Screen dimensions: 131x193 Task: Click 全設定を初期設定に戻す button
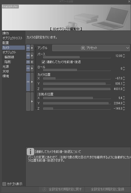[x=62, y=189]
